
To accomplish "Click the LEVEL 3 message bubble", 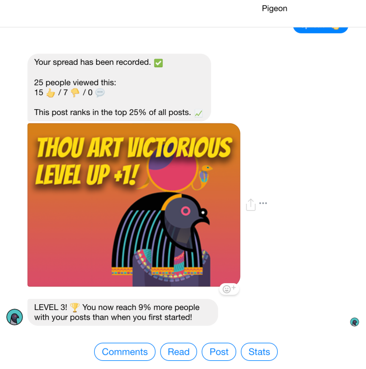I will pos(122,312).
